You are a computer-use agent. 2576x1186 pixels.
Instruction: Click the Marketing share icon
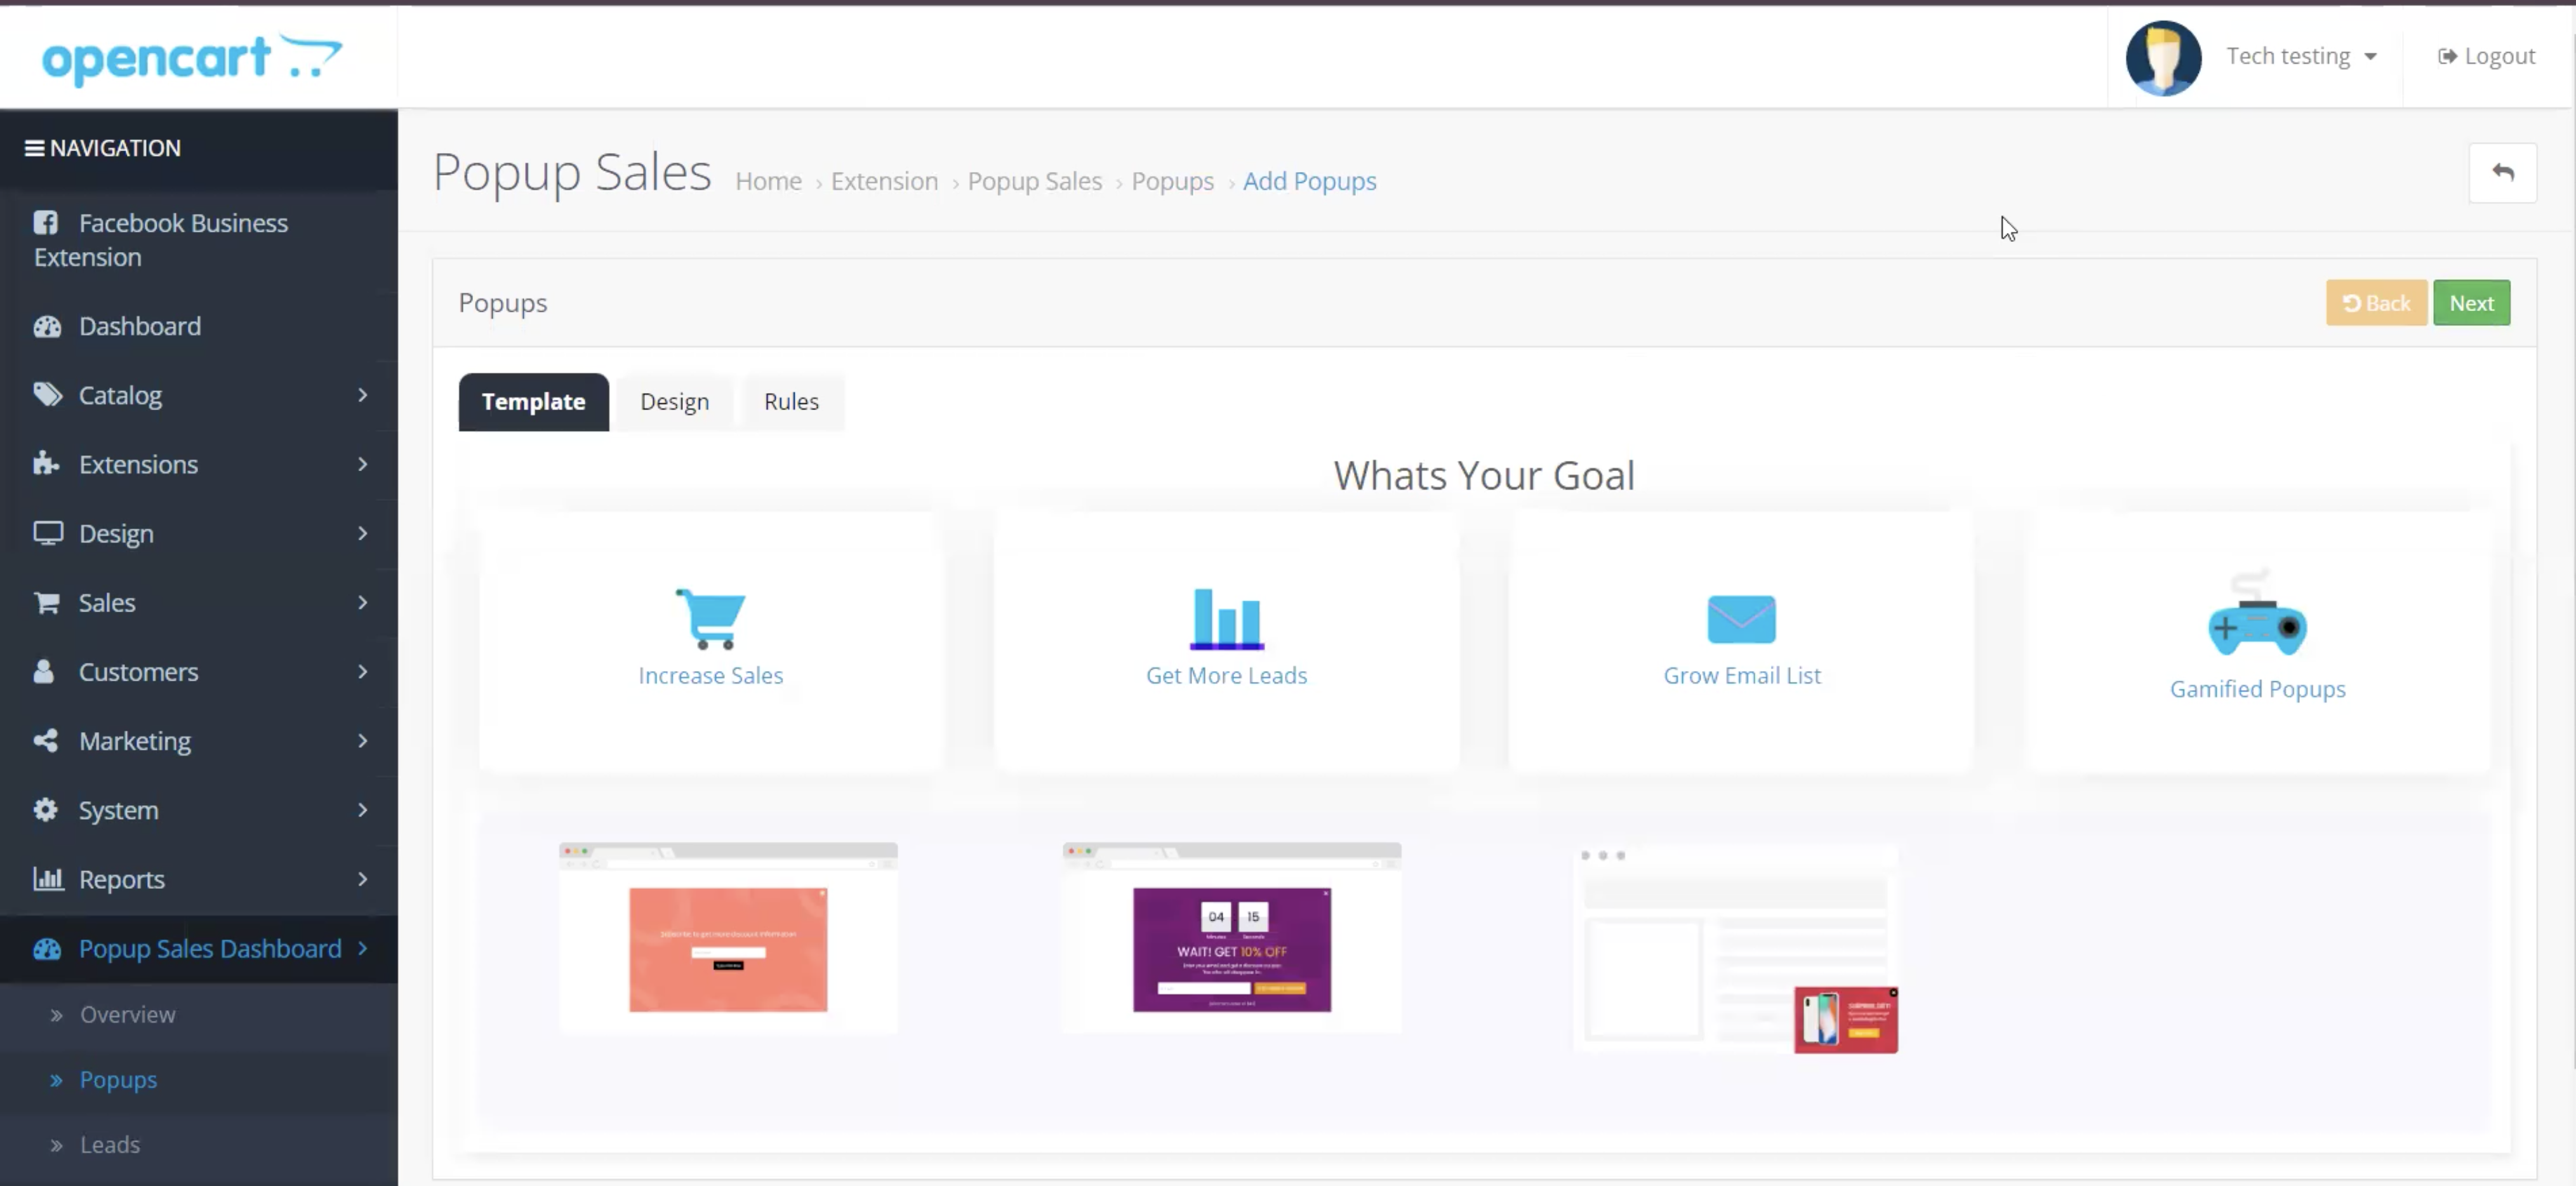click(x=45, y=740)
